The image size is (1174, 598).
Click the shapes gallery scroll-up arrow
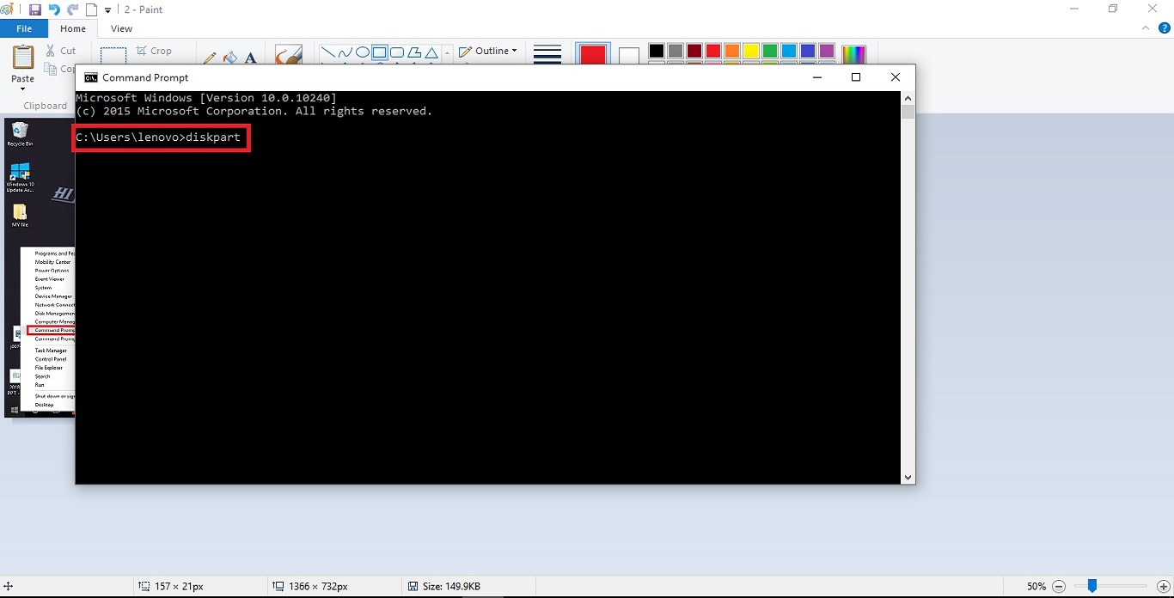click(447, 52)
